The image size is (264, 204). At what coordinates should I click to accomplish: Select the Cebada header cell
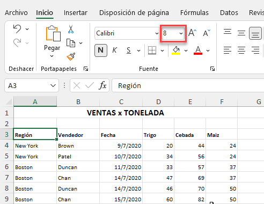click(190, 134)
